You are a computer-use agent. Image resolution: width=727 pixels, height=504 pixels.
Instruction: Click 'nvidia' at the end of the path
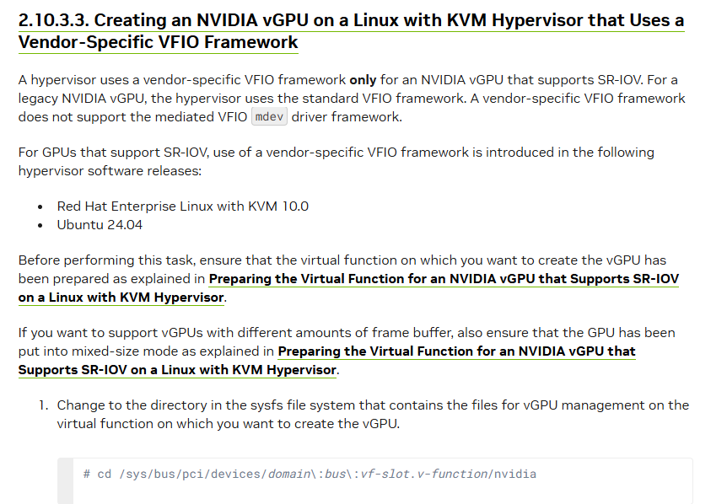pyautogui.click(x=515, y=475)
